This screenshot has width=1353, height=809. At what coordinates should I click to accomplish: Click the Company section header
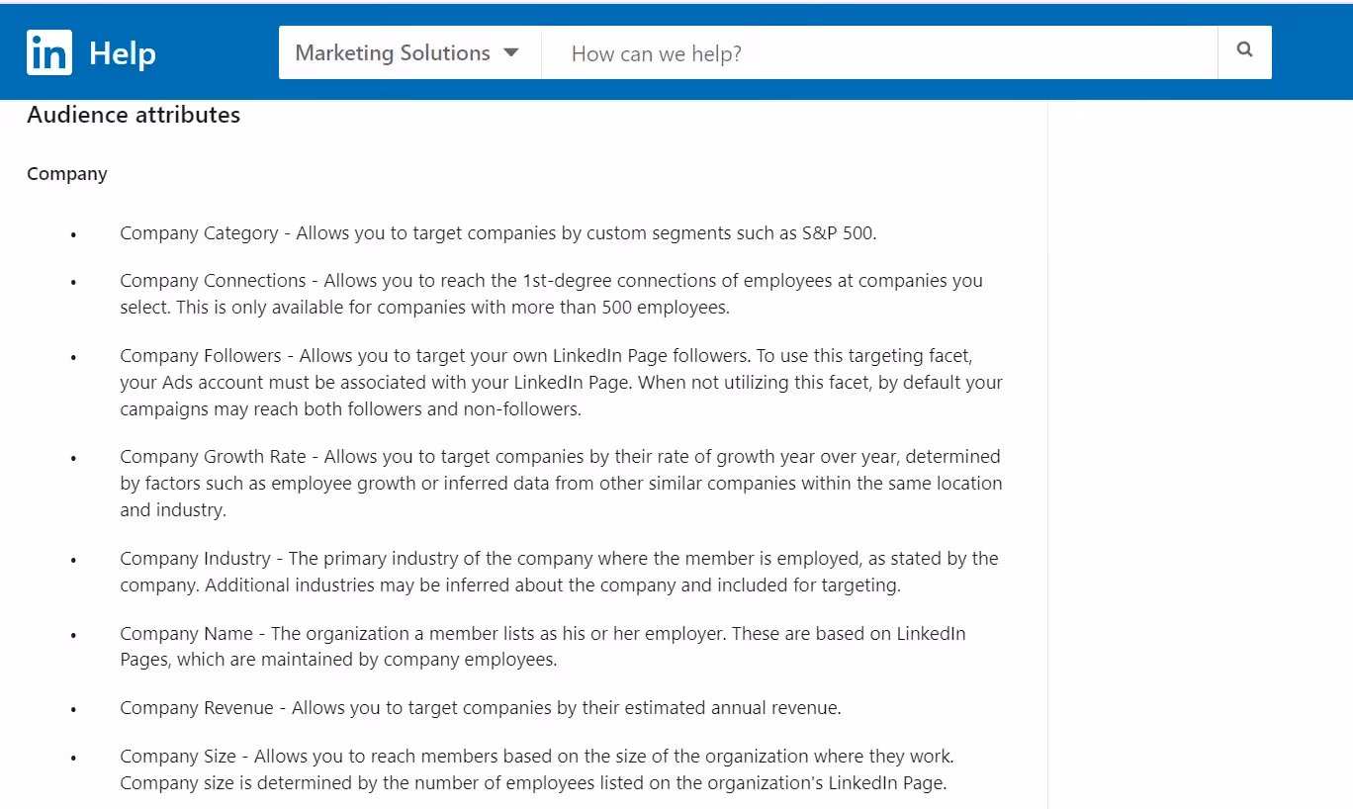coord(66,173)
